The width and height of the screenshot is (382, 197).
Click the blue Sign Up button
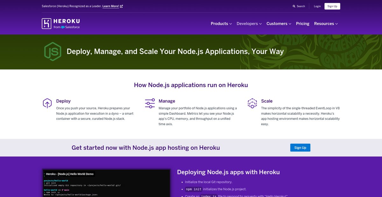[300, 147]
